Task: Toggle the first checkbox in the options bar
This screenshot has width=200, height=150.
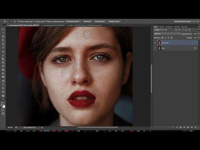Action: 18,22
